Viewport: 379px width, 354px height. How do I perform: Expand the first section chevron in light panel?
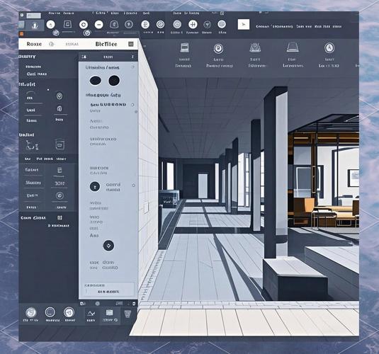(132, 67)
